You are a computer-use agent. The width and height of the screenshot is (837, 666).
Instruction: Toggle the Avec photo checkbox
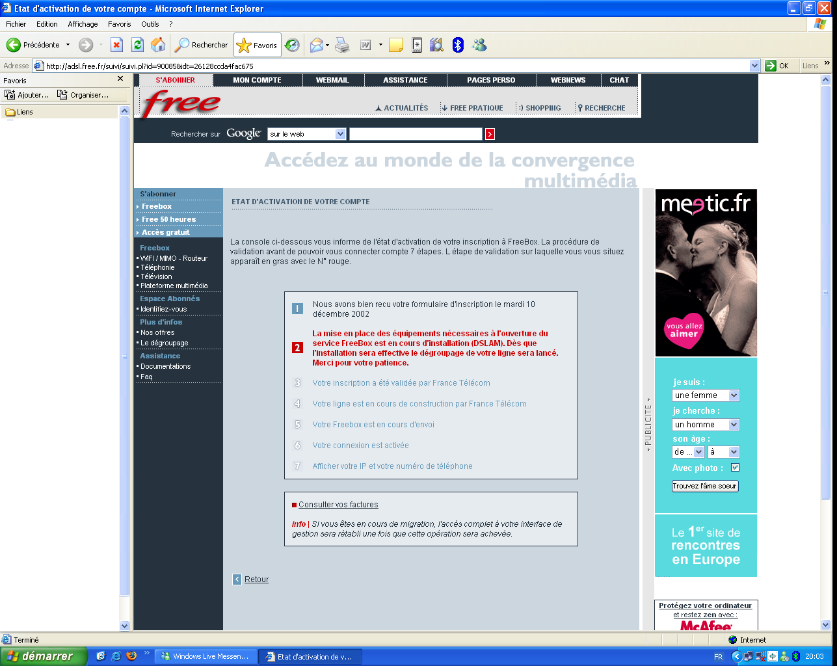click(x=735, y=468)
